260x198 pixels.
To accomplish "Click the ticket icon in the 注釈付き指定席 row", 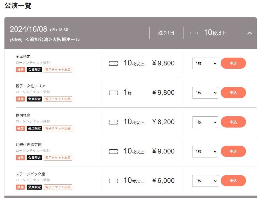I will (x=113, y=152).
